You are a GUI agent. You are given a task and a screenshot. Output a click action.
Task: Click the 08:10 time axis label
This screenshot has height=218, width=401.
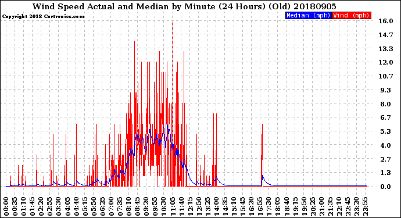(129, 206)
